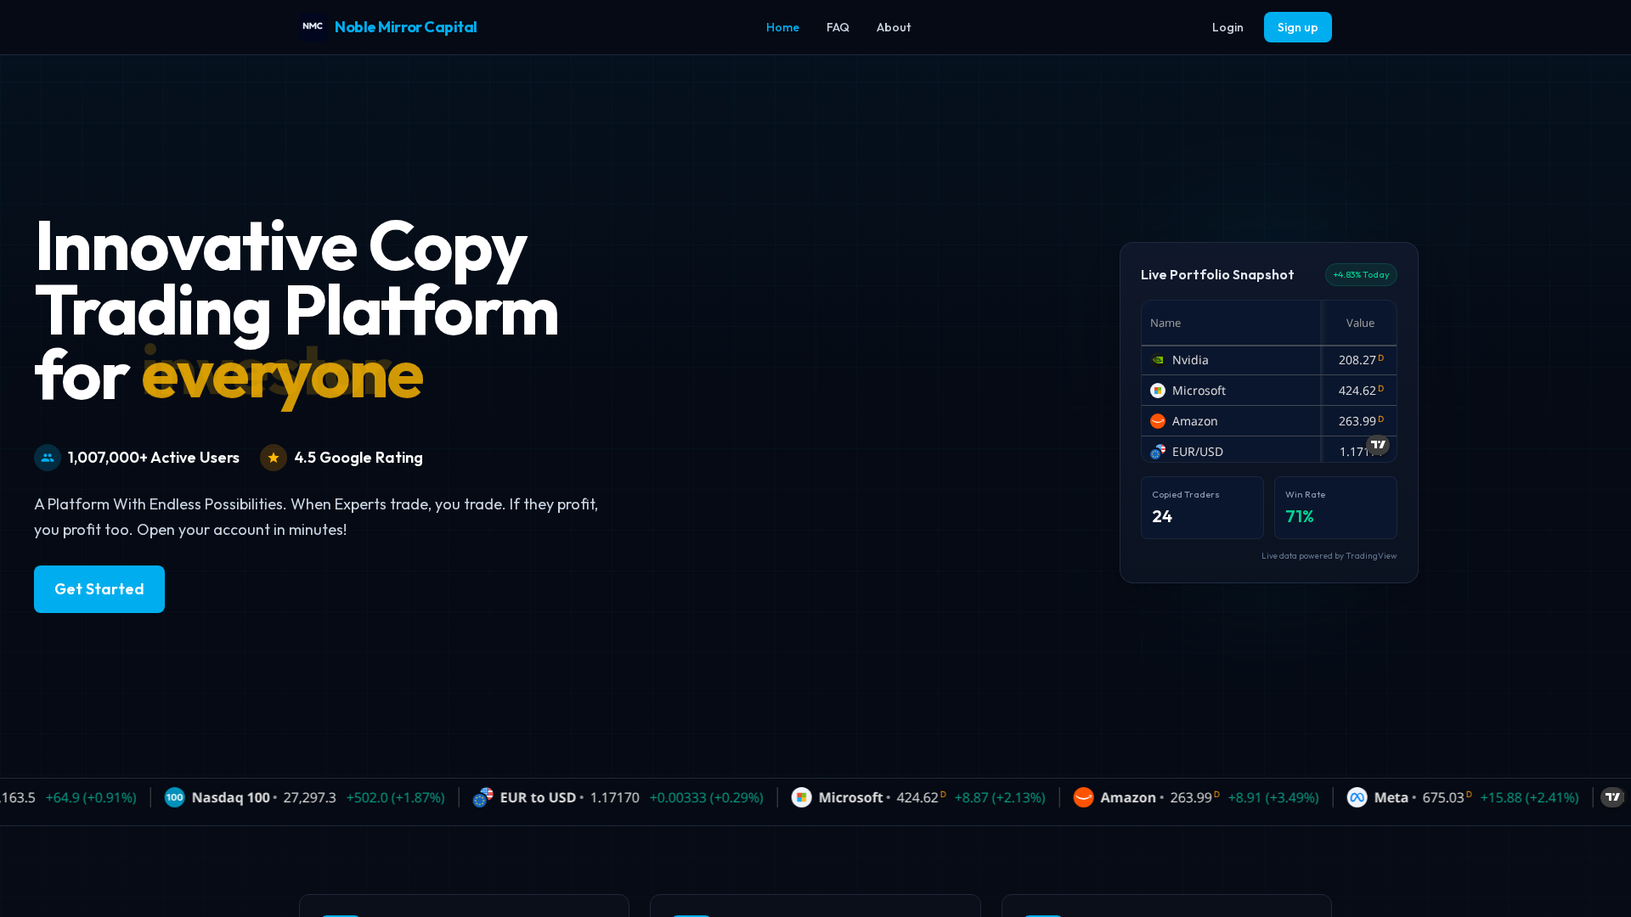Click EUR to USD label in ticker

pos(538,797)
